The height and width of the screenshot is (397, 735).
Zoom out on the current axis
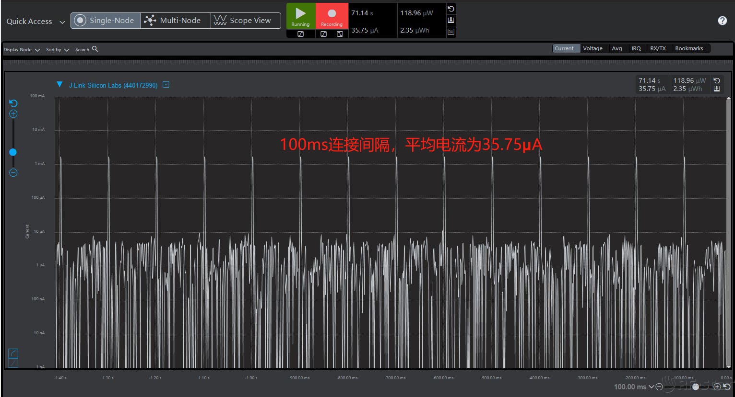coord(13,173)
